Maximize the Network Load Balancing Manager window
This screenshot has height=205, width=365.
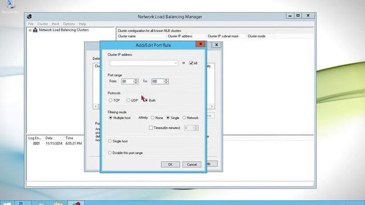point(298,15)
